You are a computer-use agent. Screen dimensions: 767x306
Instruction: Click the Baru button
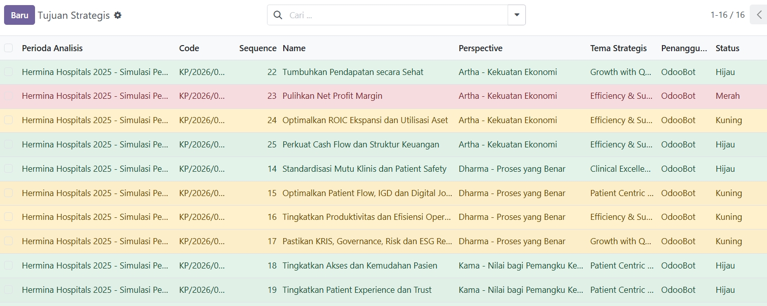tap(19, 15)
